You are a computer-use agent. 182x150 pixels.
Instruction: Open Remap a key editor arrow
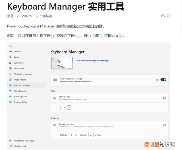(x=165, y=98)
